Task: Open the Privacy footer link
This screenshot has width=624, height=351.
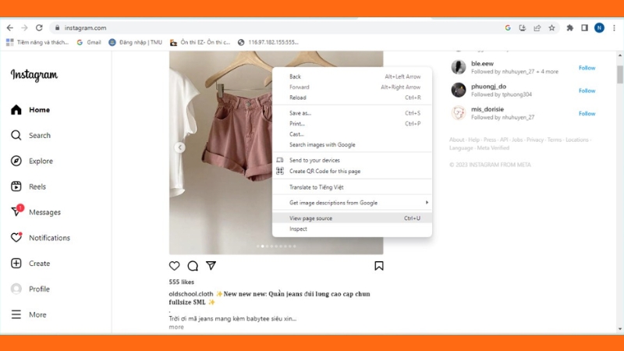Action: (535, 140)
